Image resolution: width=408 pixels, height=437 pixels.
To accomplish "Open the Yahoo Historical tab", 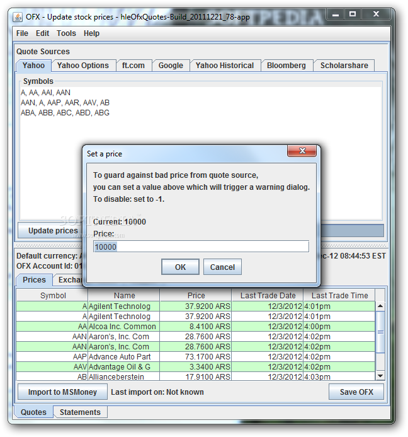I will (225, 66).
